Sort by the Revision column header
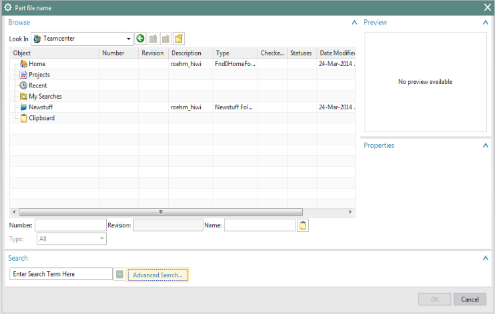 click(153, 53)
